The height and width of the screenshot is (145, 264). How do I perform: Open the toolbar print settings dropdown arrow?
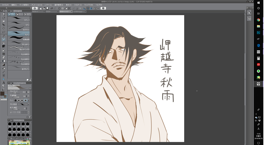point(98,8)
